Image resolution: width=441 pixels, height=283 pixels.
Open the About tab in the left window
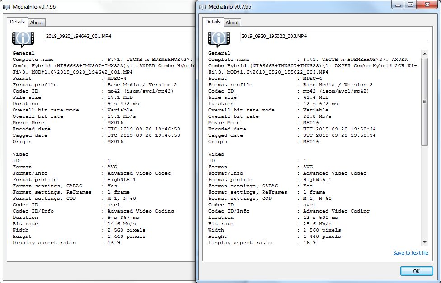[x=37, y=23]
